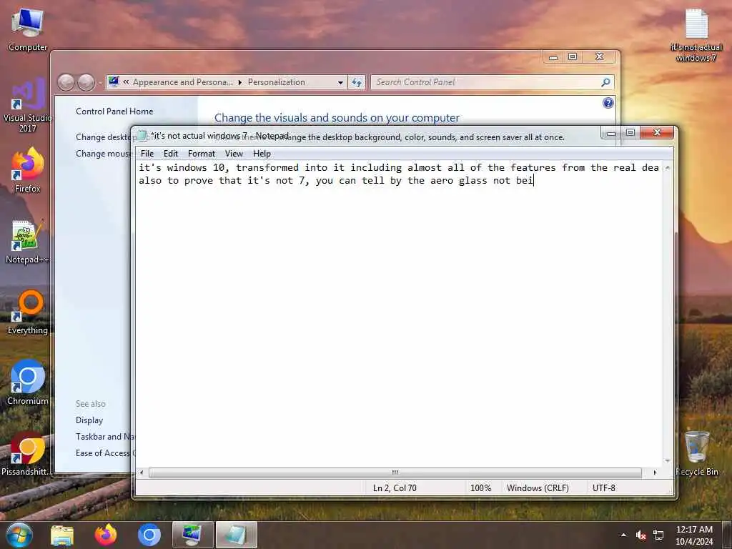The width and height of the screenshot is (732, 549).
Task: Click the Appearance and Personalization breadcrumb
Action: tap(182, 82)
